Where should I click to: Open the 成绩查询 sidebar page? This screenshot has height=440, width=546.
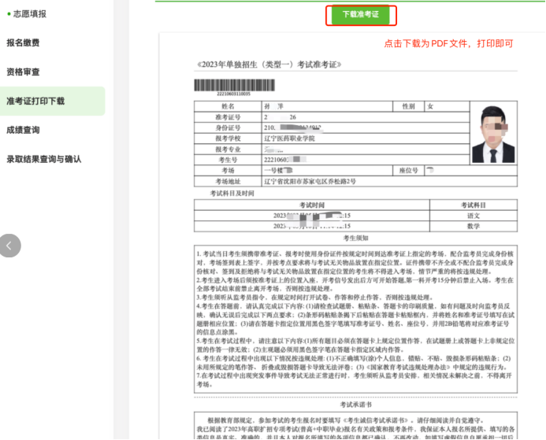point(23,130)
